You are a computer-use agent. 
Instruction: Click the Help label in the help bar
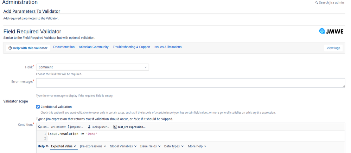point(41,146)
